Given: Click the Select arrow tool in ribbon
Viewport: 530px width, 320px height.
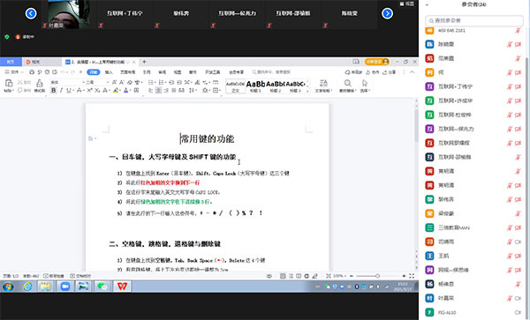Looking at the screenshot, I should (364, 83).
